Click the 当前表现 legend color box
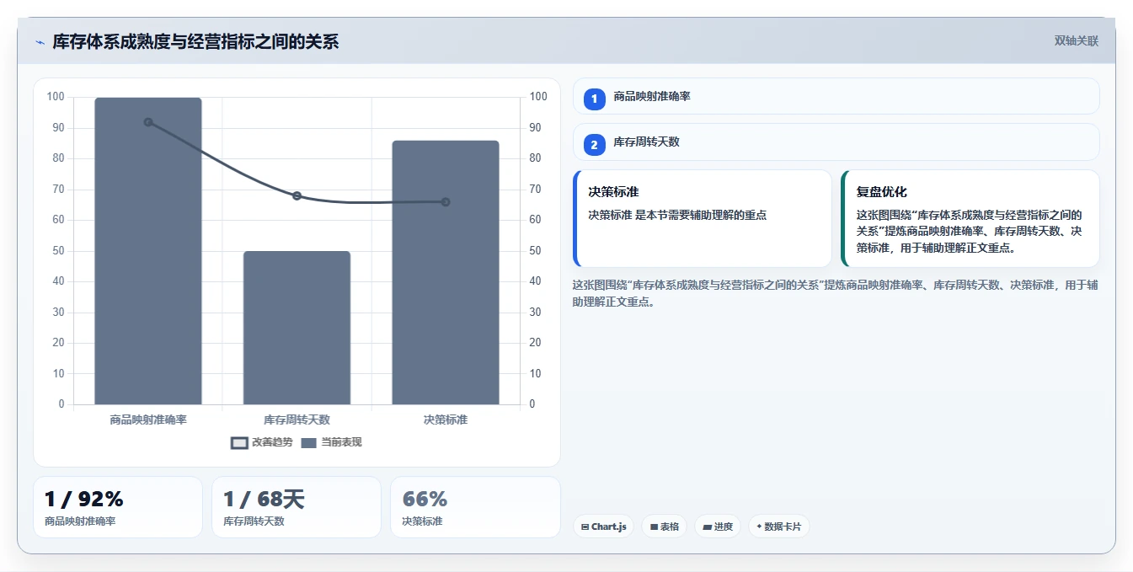The image size is (1133, 572). point(308,443)
